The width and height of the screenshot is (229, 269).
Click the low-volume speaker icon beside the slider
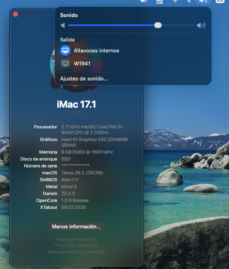click(x=63, y=25)
